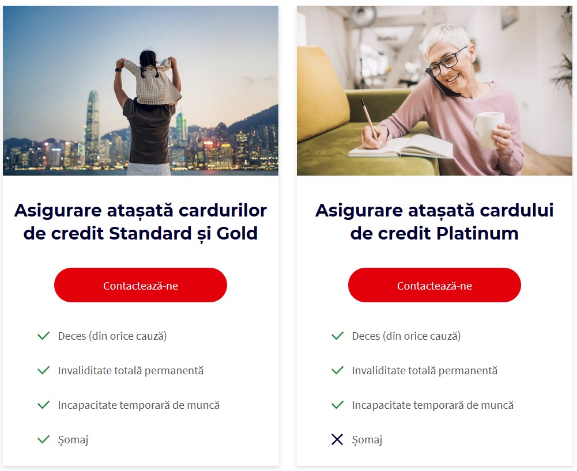Open the photo of woman on phone
This screenshot has height=471, width=577.
pos(435,90)
